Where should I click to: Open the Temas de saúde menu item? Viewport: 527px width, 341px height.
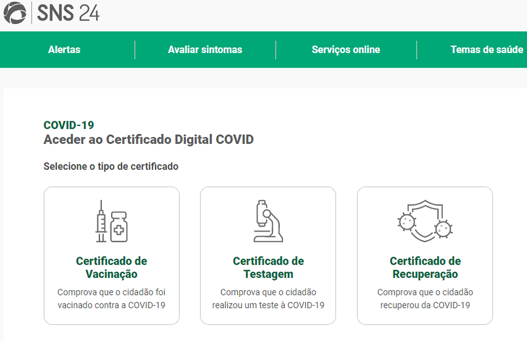pos(487,50)
